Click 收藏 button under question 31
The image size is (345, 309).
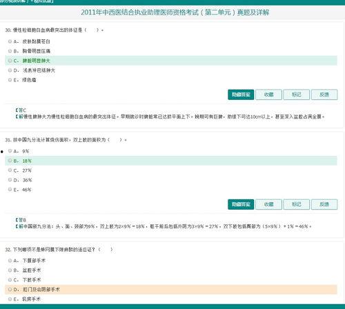[x=268, y=204]
